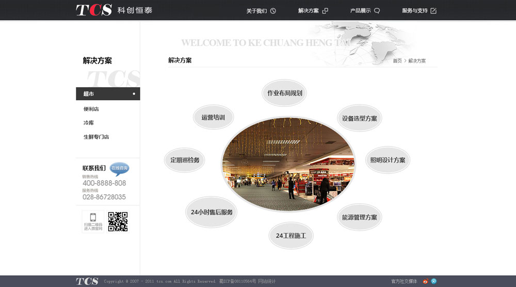
Task: Click the windows icon beside 解决方案
Action: (325, 11)
